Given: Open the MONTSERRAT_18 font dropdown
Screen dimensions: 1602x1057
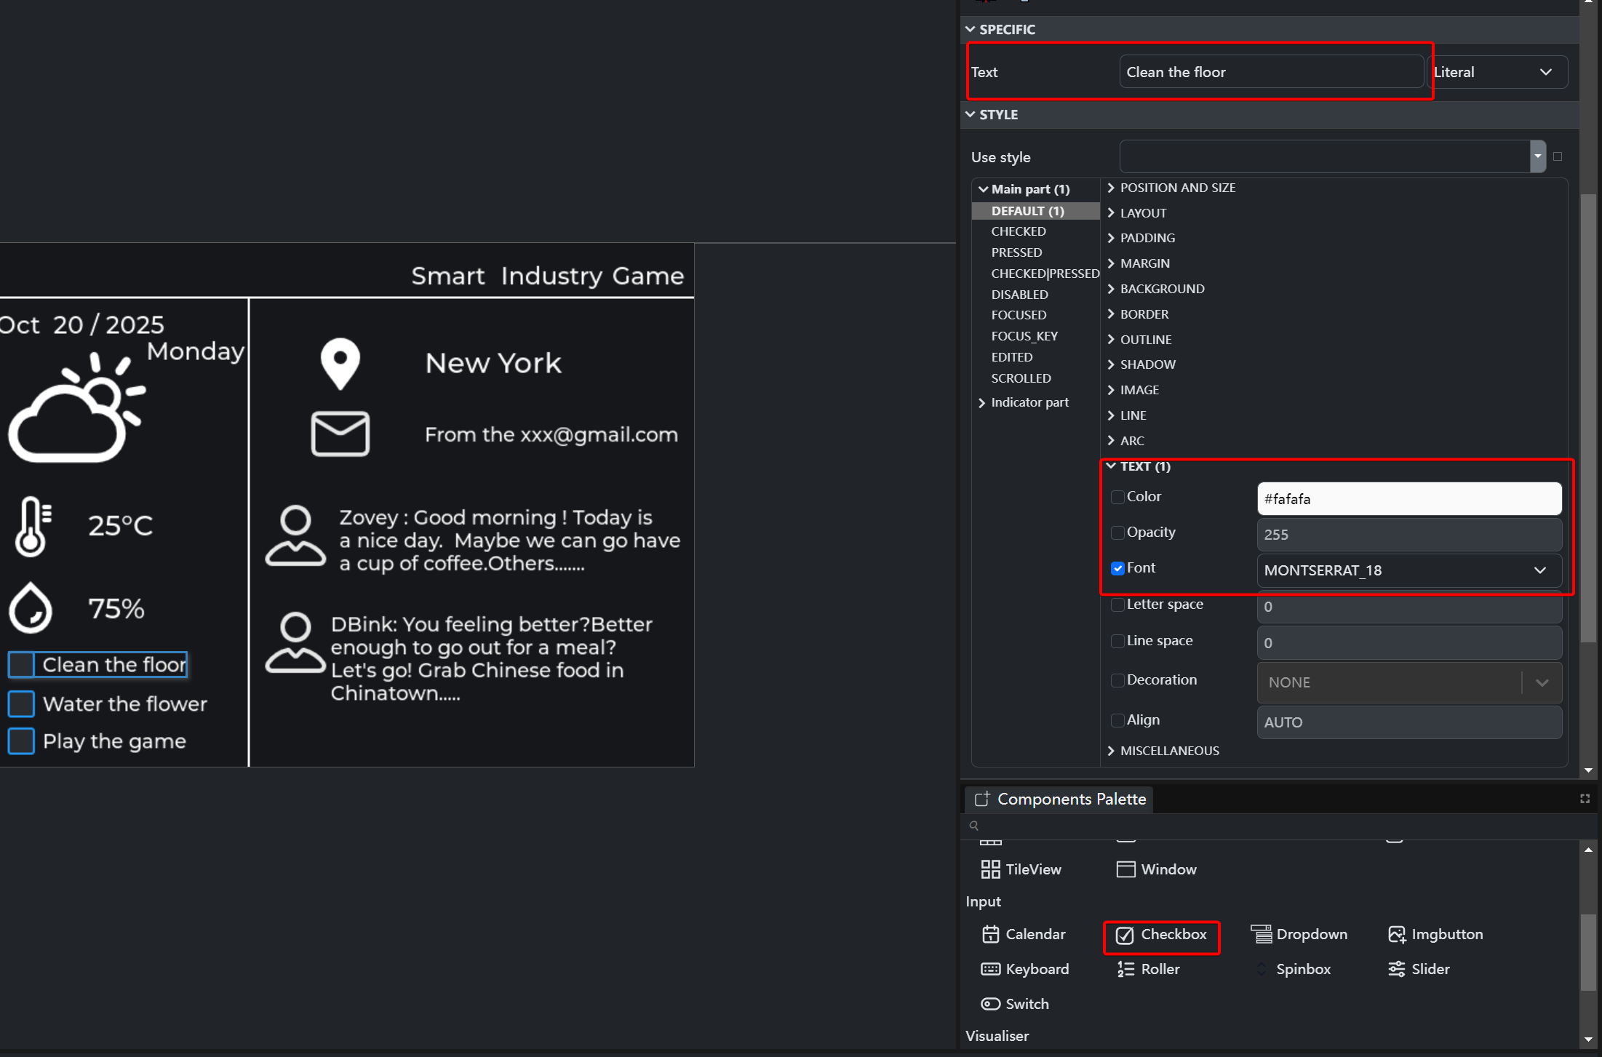Looking at the screenshot, I should 1408,570.
